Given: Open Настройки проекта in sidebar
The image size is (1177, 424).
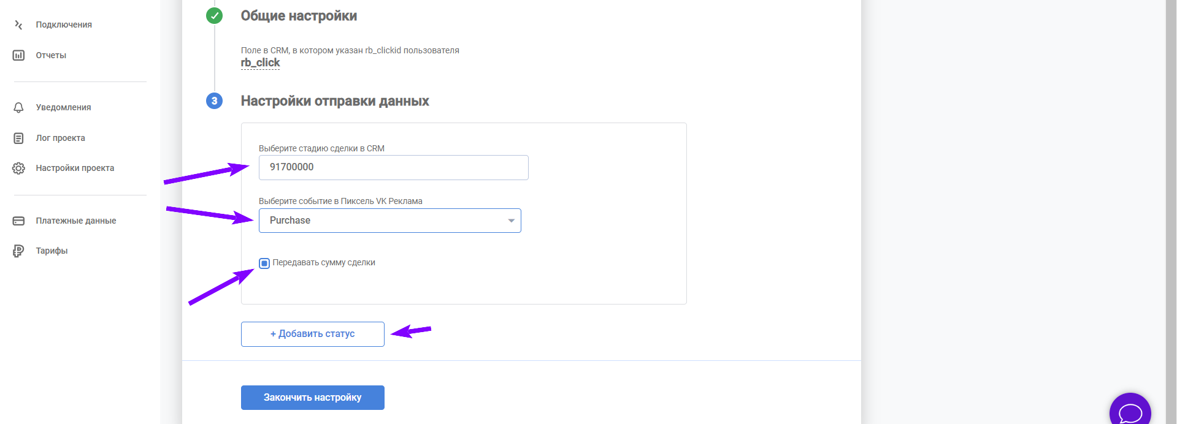Looking at the screenshot, I should point(75,168).
